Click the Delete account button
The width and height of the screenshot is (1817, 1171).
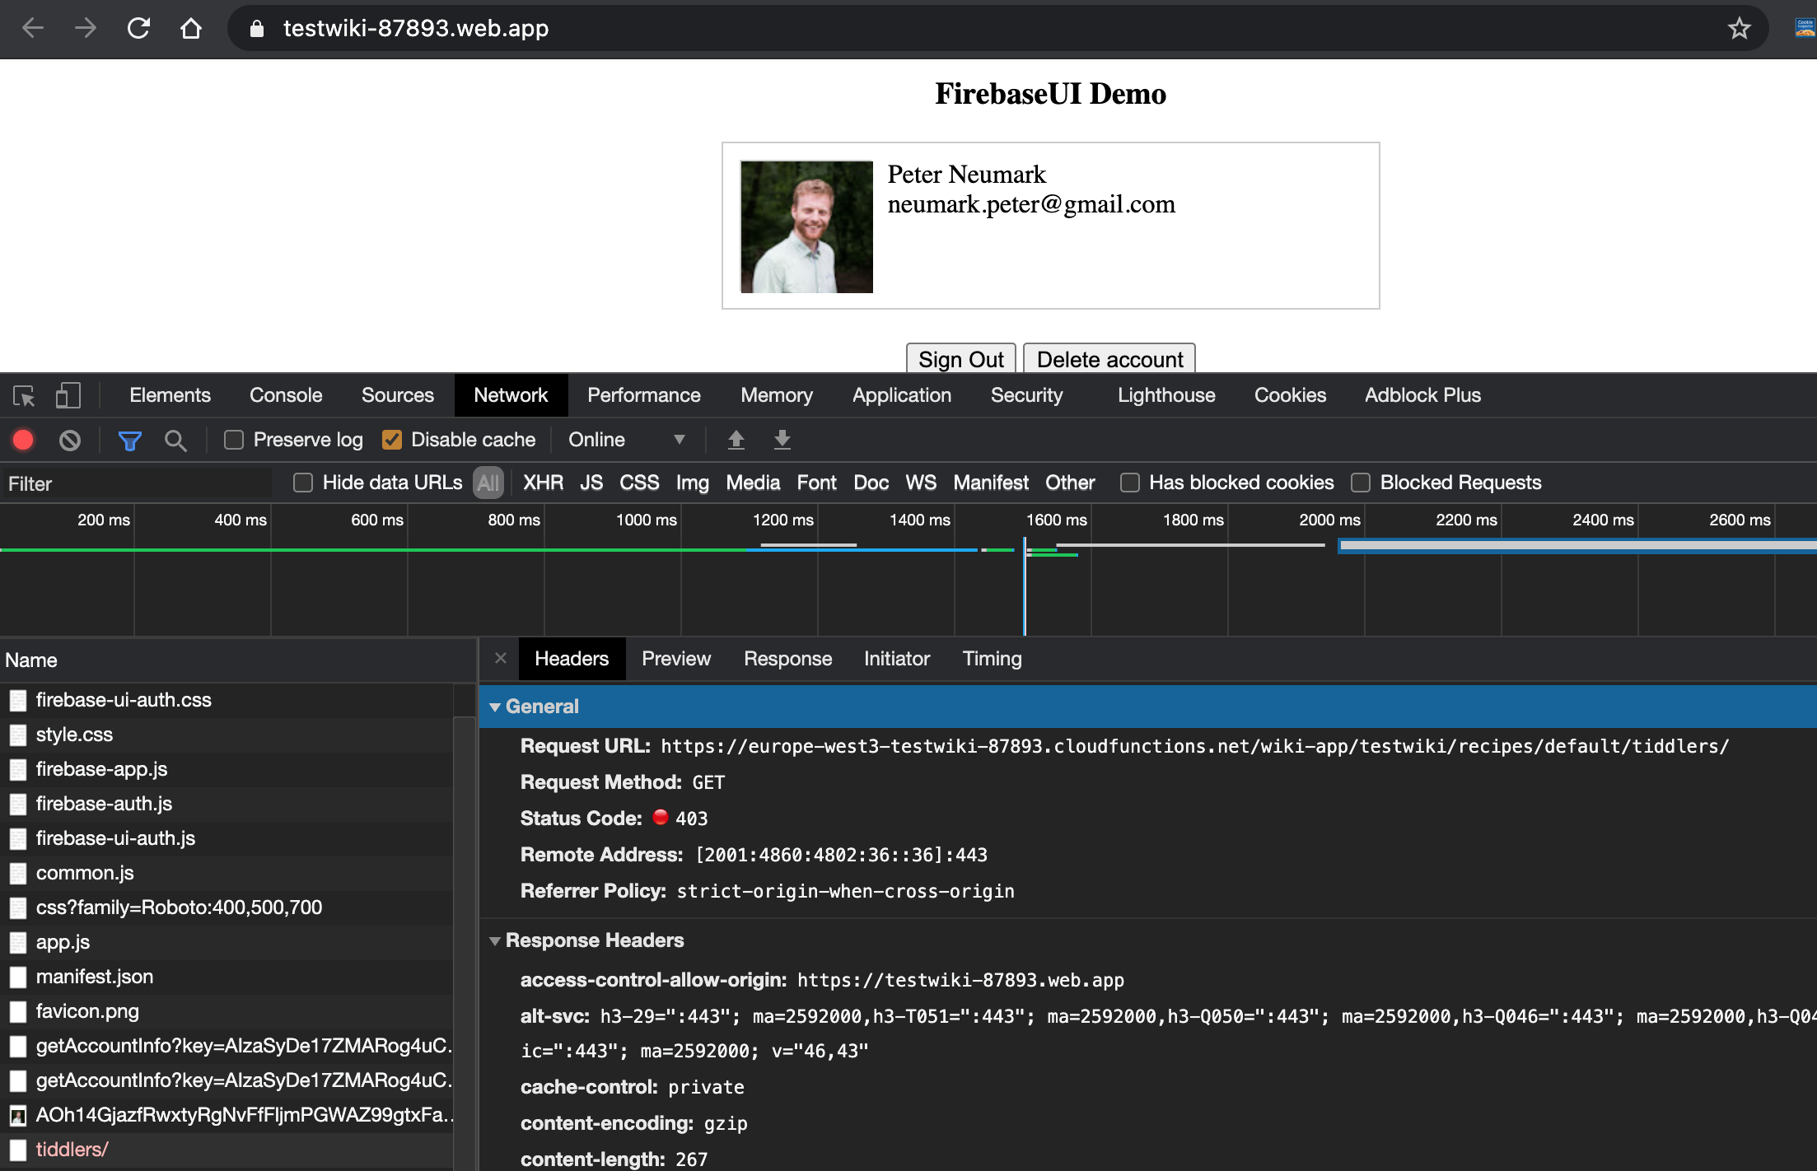tap(1109, 359)
